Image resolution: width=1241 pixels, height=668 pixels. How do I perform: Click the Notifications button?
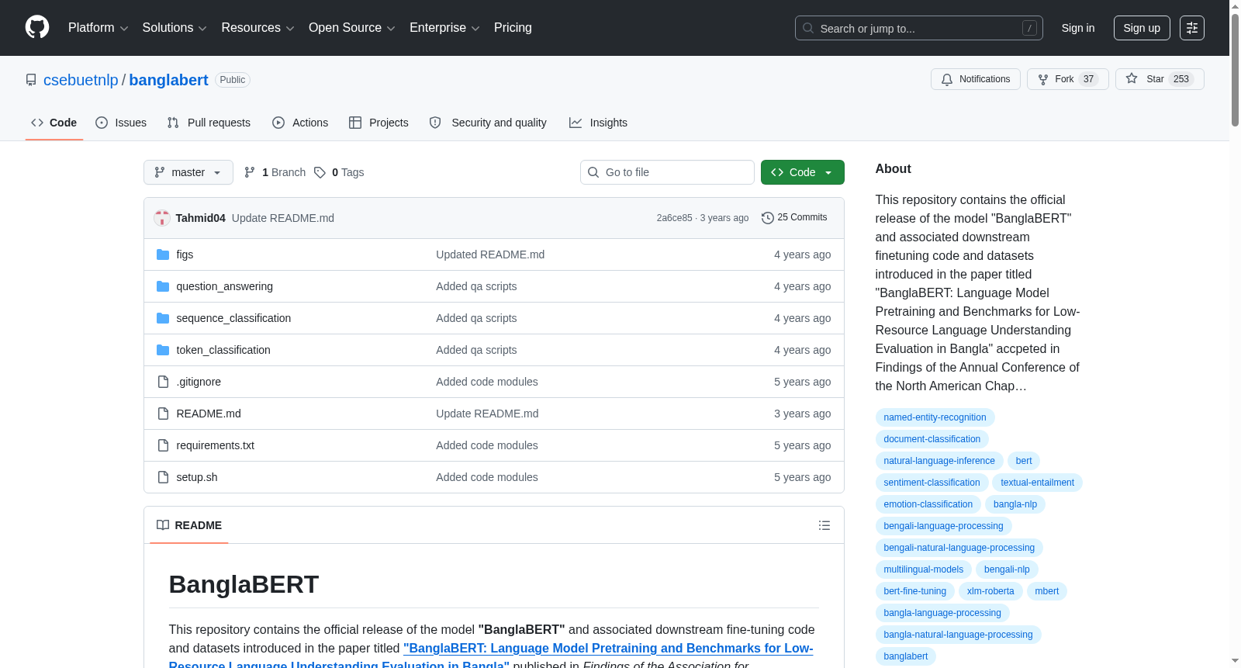pyautogui.click(x=976, y=79)
